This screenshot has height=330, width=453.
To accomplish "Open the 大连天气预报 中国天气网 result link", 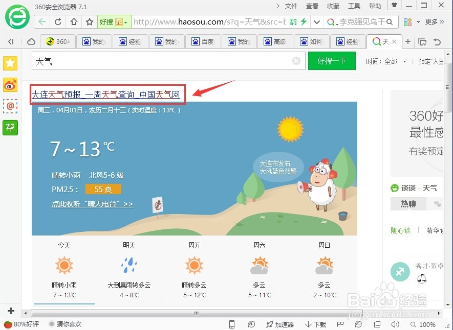I will click(x=106, y=94).
